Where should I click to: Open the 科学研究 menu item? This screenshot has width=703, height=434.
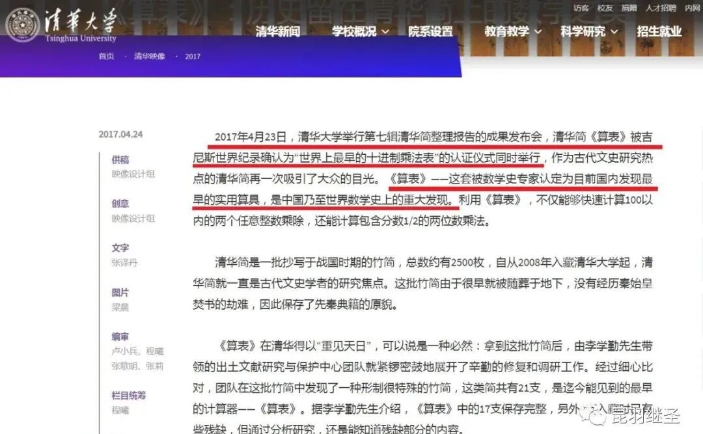583,31
